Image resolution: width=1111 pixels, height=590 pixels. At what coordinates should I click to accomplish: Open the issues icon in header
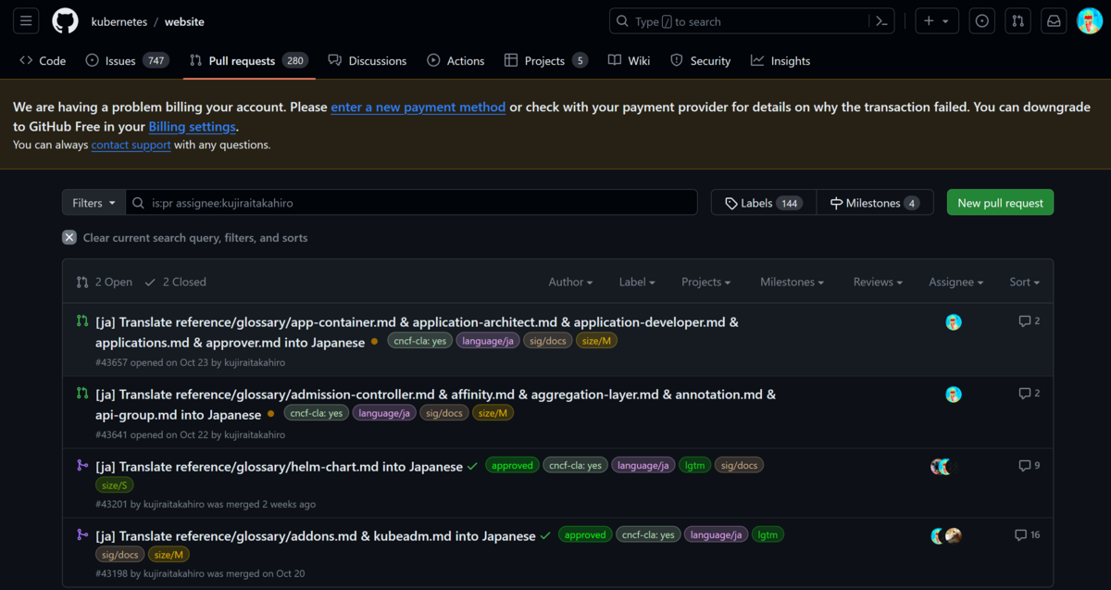click(x=982, y=21)
